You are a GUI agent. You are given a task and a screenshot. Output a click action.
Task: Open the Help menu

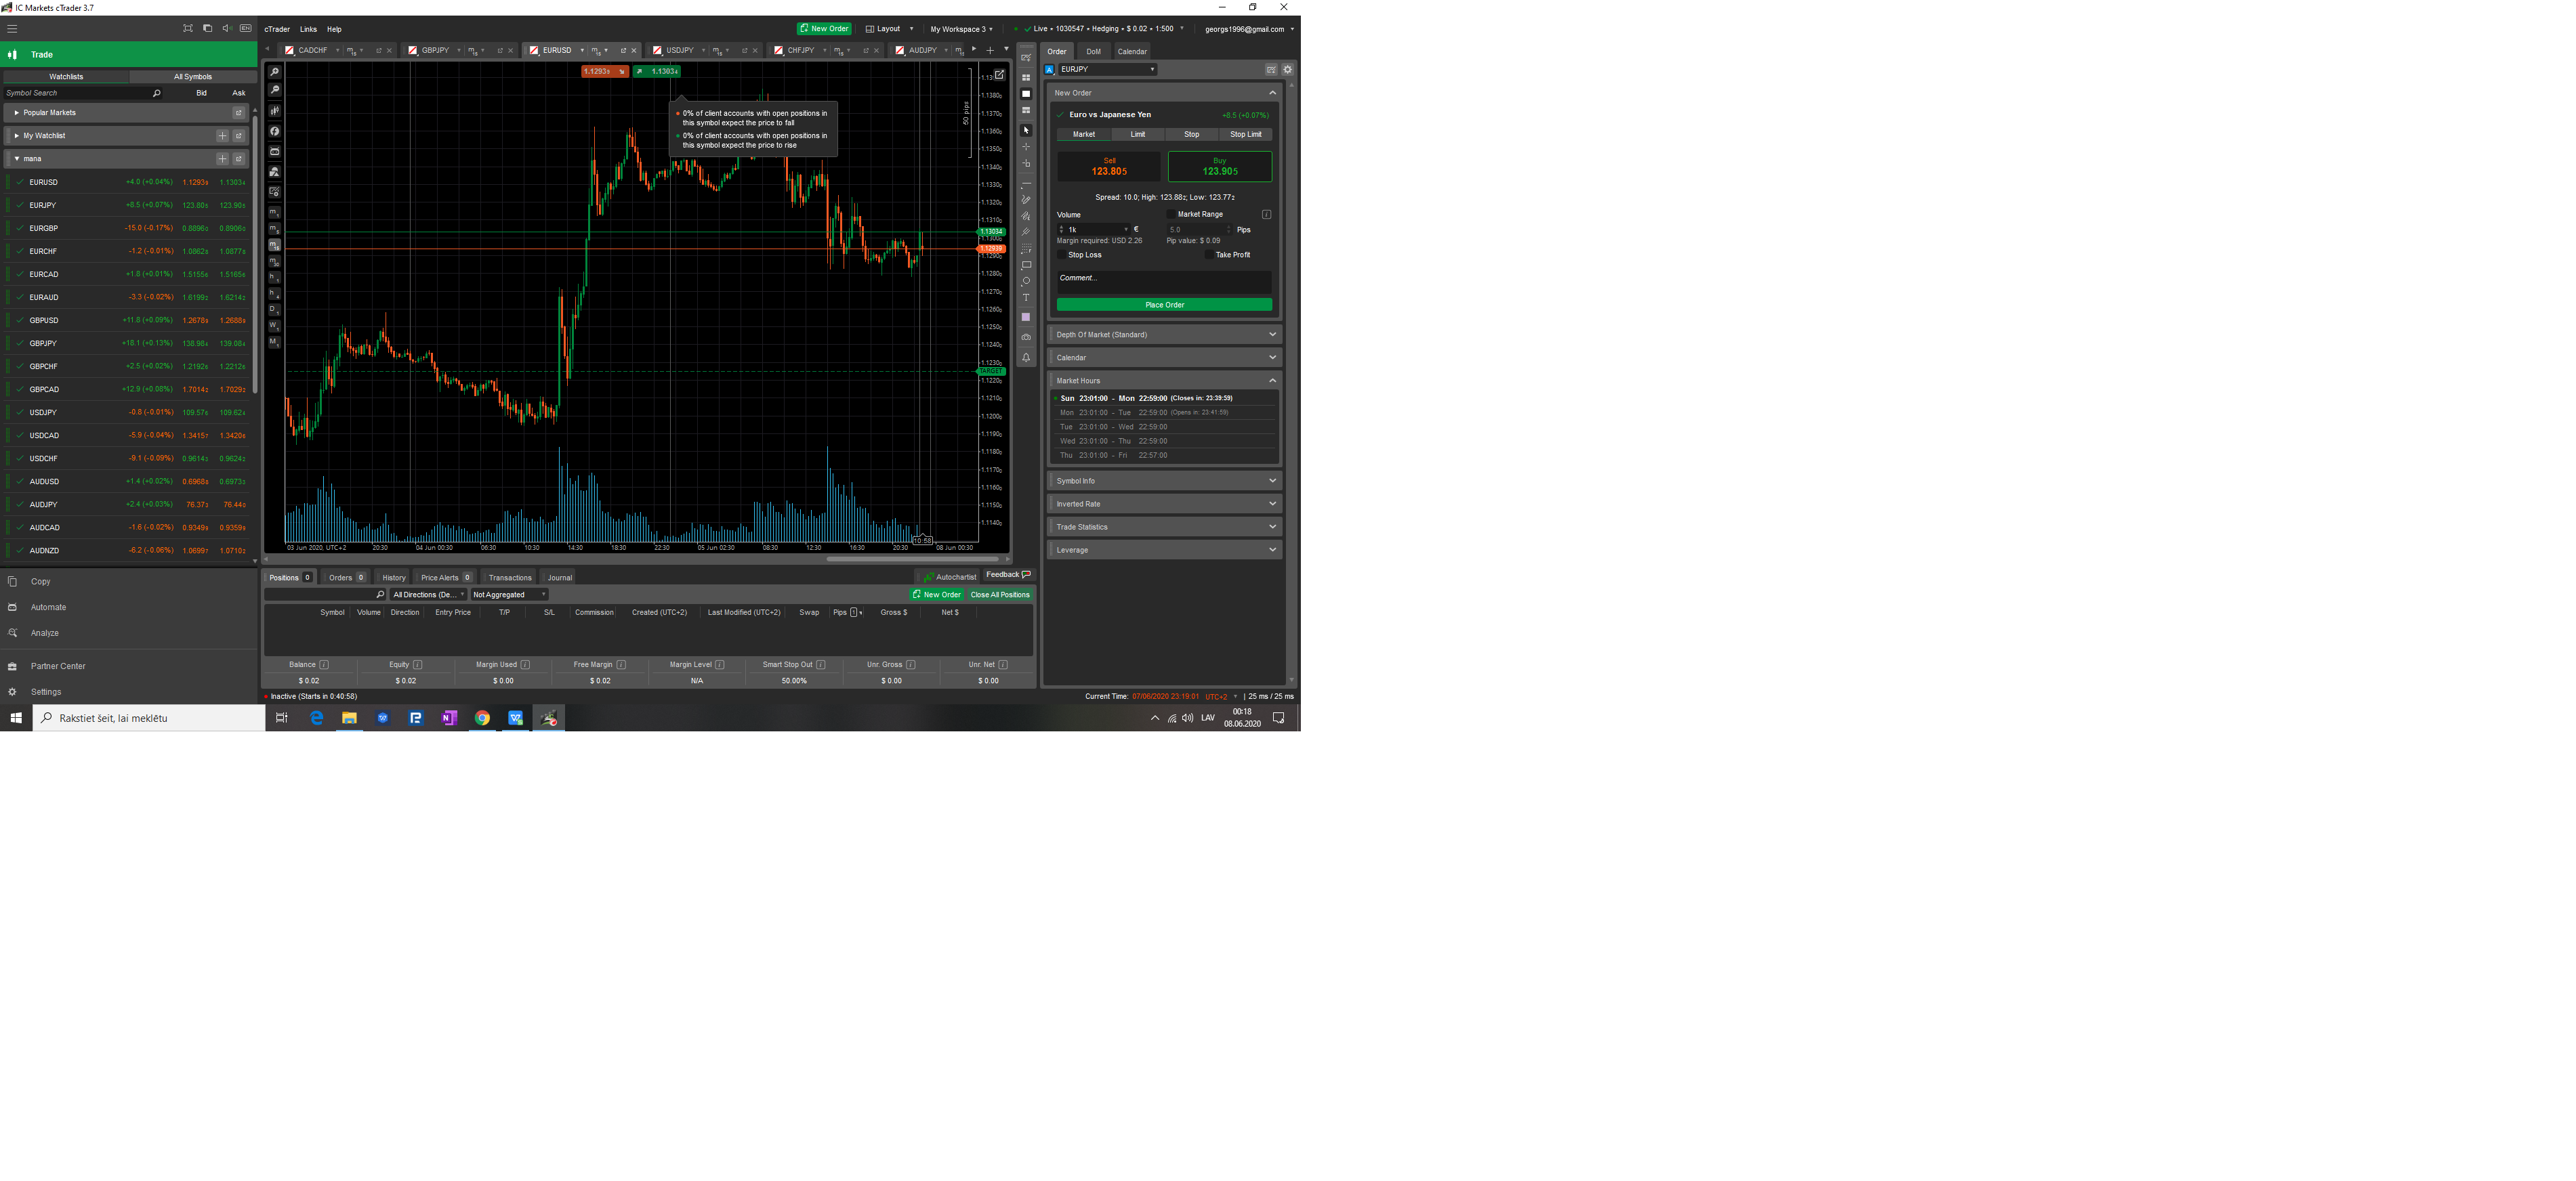pyautogui.click(x=334, y=30)
